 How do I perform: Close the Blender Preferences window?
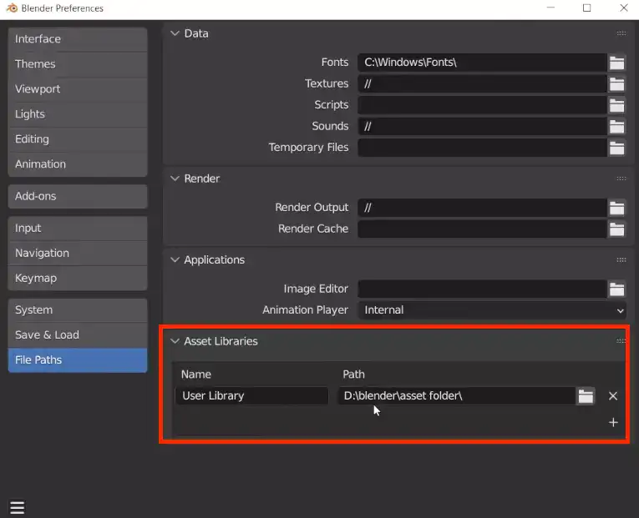pyautogui.click(x=623, y=8)
